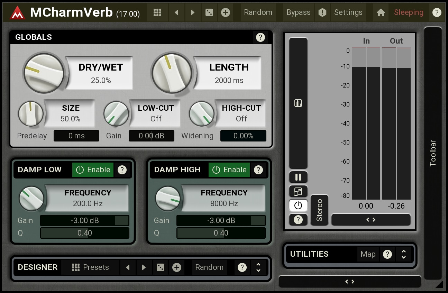
Task: Open the presets grid in top bar
Action: coord(157,13)
